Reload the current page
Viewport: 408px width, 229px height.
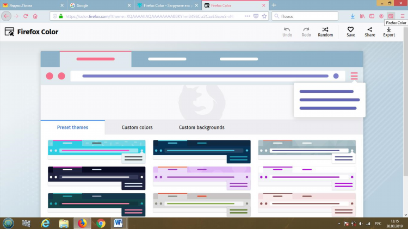tap(26, 16)
